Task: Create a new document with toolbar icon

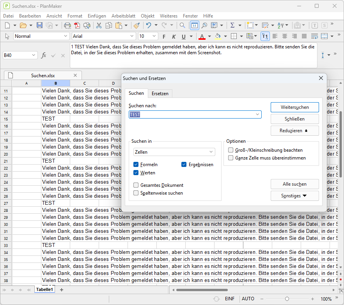Action: pyautogui.click(x=7, y=25)
